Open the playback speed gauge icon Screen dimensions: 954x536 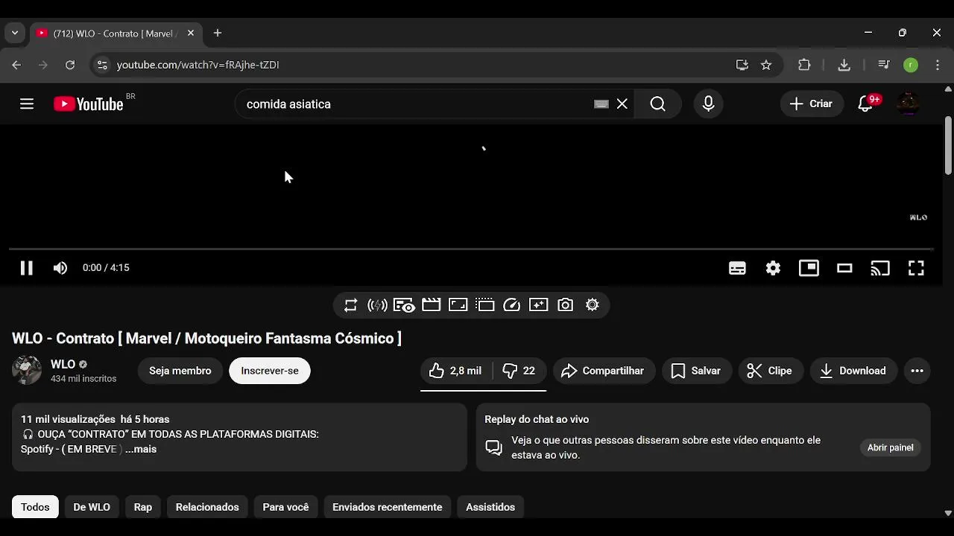click(511, 305)
